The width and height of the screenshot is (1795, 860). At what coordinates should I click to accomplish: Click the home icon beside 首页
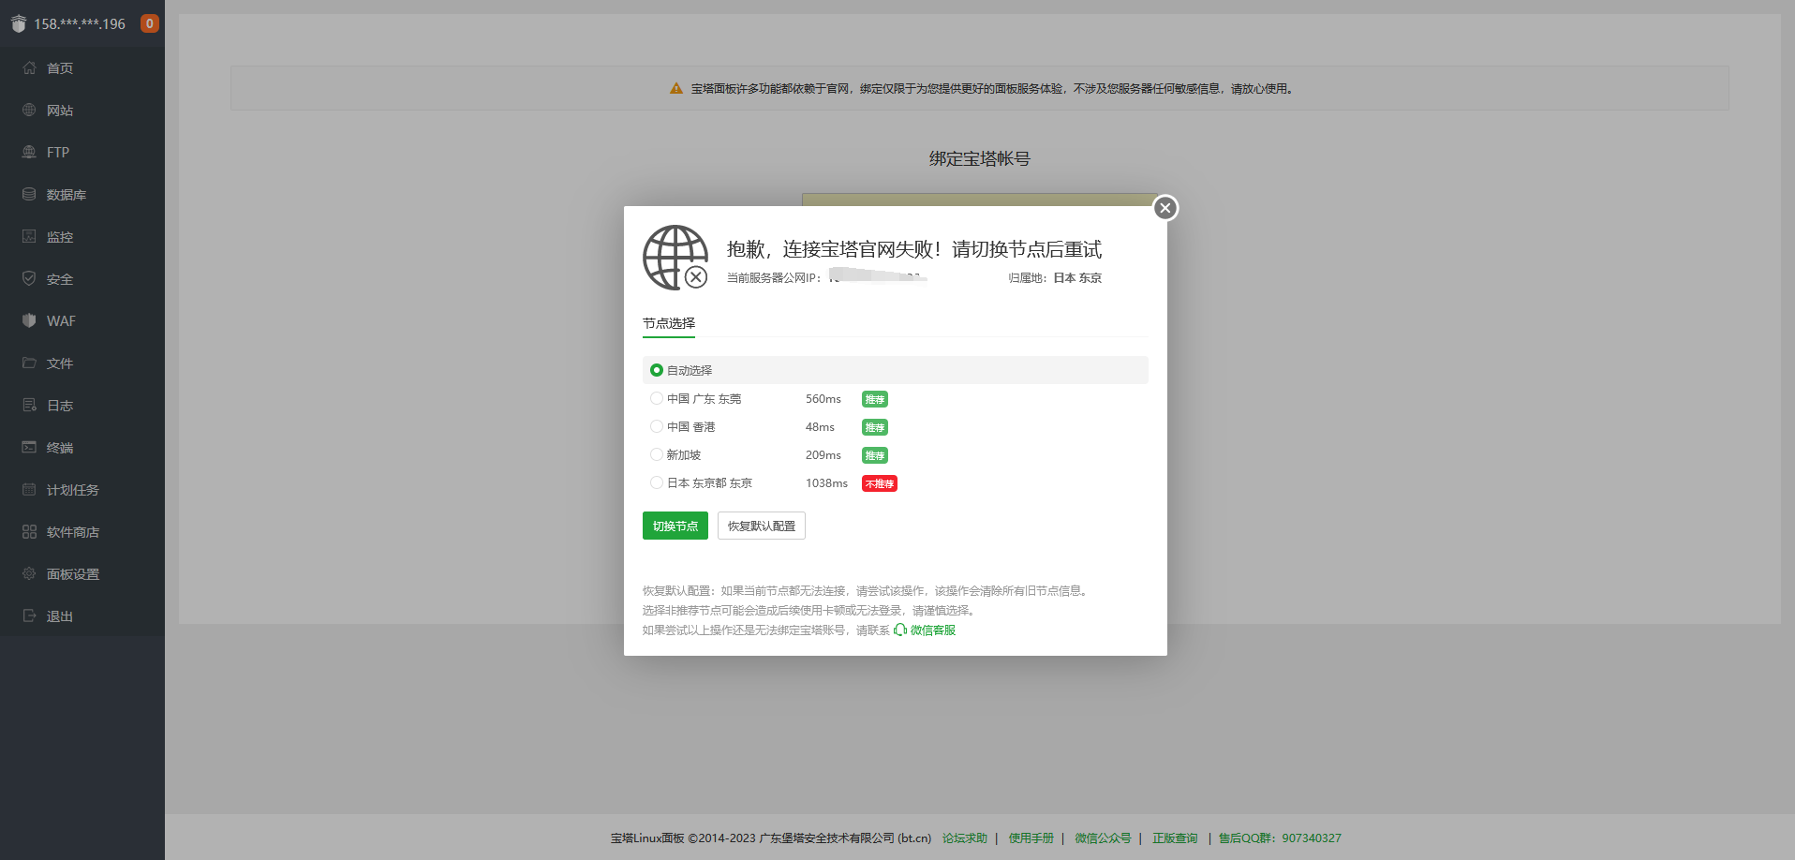pyautogui.click(x=29, y=67)
